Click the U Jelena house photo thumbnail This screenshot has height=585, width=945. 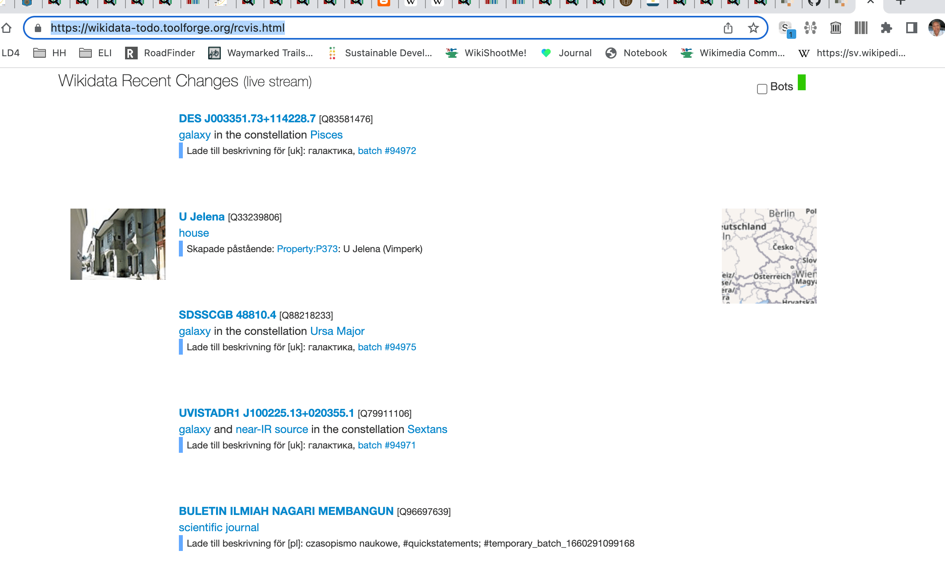point(118,244)
